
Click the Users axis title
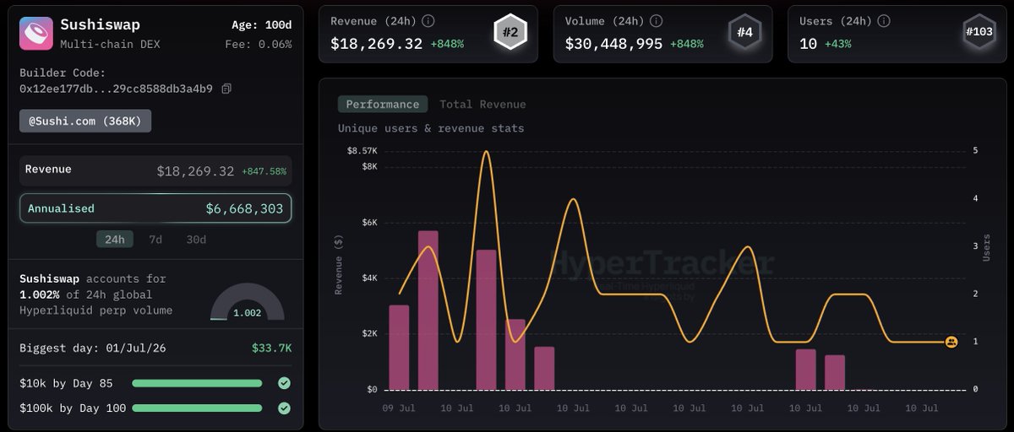(x=986, y=247)
